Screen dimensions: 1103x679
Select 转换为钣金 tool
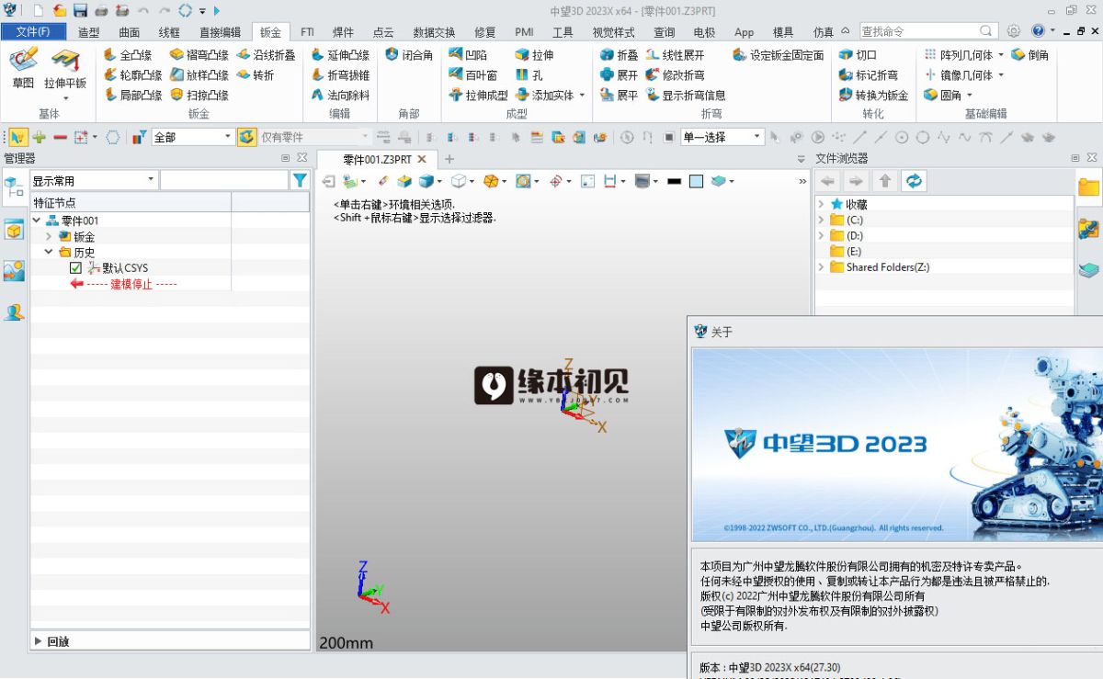point(873,95)
